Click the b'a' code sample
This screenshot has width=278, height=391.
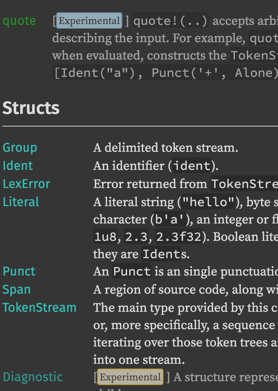tap(170, 220)
